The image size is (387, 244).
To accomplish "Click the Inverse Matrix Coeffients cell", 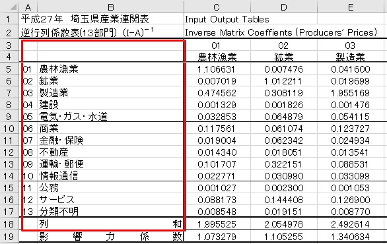I will coord(281,32).
